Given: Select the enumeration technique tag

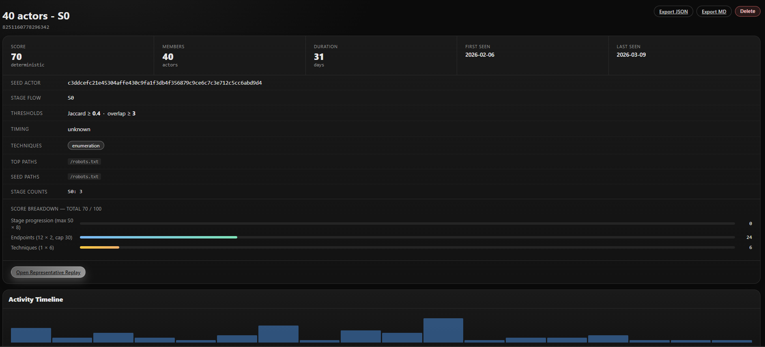Looking at the screenshot, I should [x=86, y=146].
